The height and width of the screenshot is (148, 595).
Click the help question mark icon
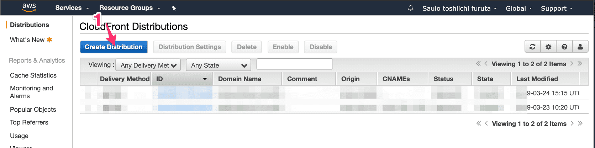click(564, 47)
